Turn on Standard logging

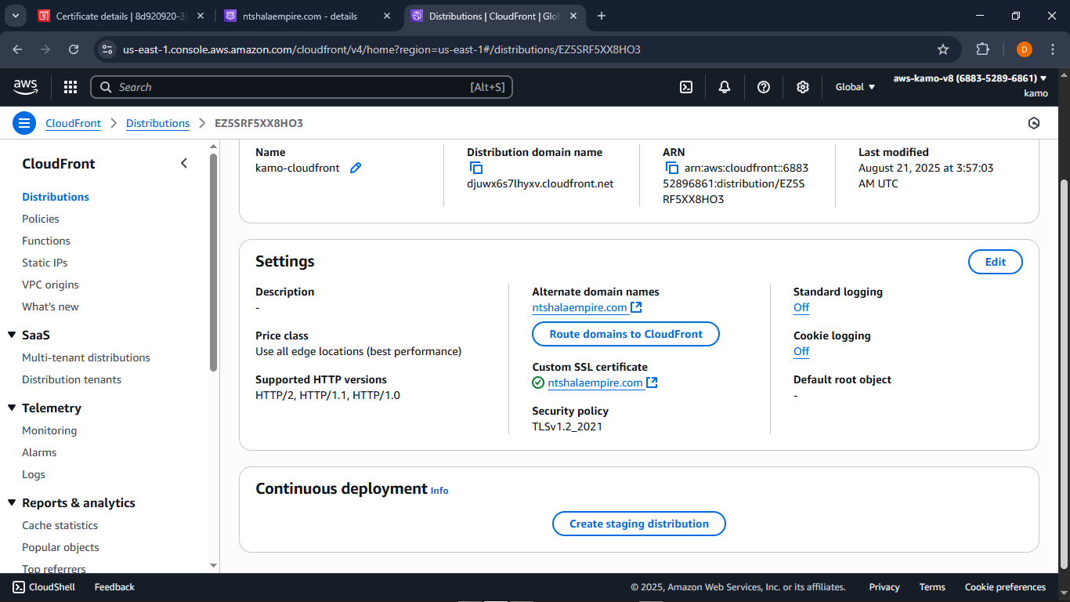[x=801, y=307]
